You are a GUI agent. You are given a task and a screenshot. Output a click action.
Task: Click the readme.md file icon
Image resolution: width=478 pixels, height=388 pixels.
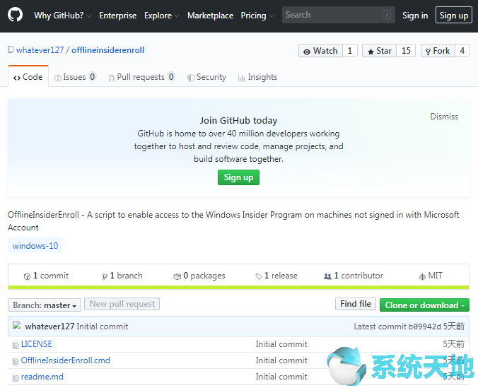(x=16, y=378)
